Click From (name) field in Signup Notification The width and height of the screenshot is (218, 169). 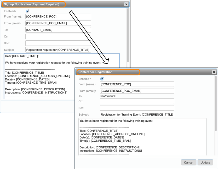pyautogui.click(x=58, y=17)
